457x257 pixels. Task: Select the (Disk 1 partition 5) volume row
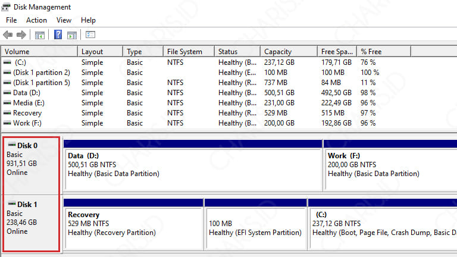[x=42, y=83]
